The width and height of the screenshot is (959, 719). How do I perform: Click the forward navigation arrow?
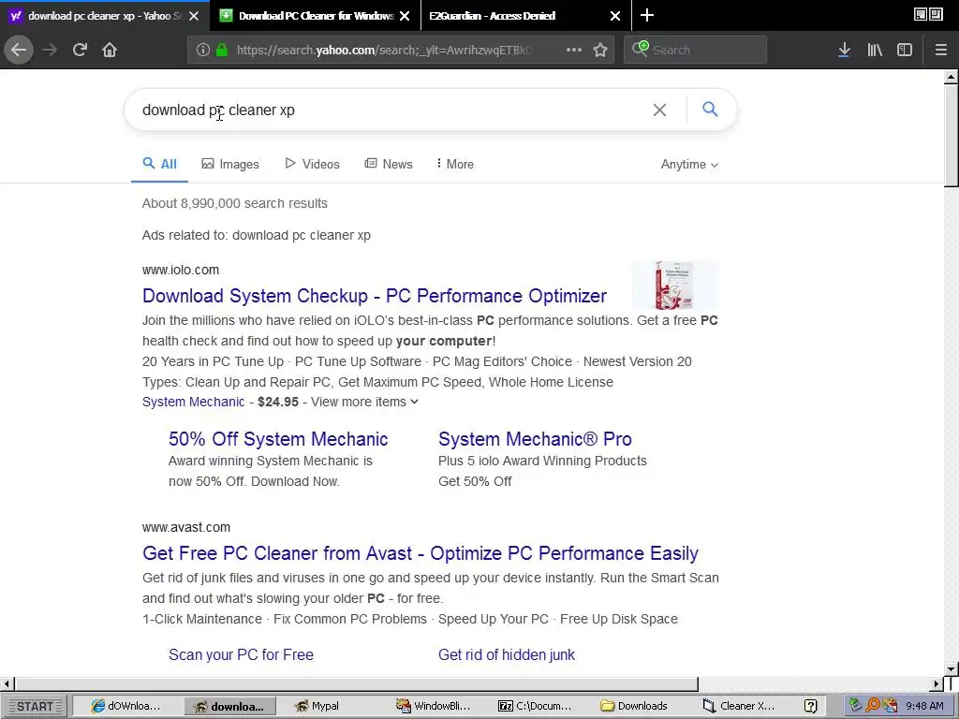pyautogui.click(x=50, y=50)
